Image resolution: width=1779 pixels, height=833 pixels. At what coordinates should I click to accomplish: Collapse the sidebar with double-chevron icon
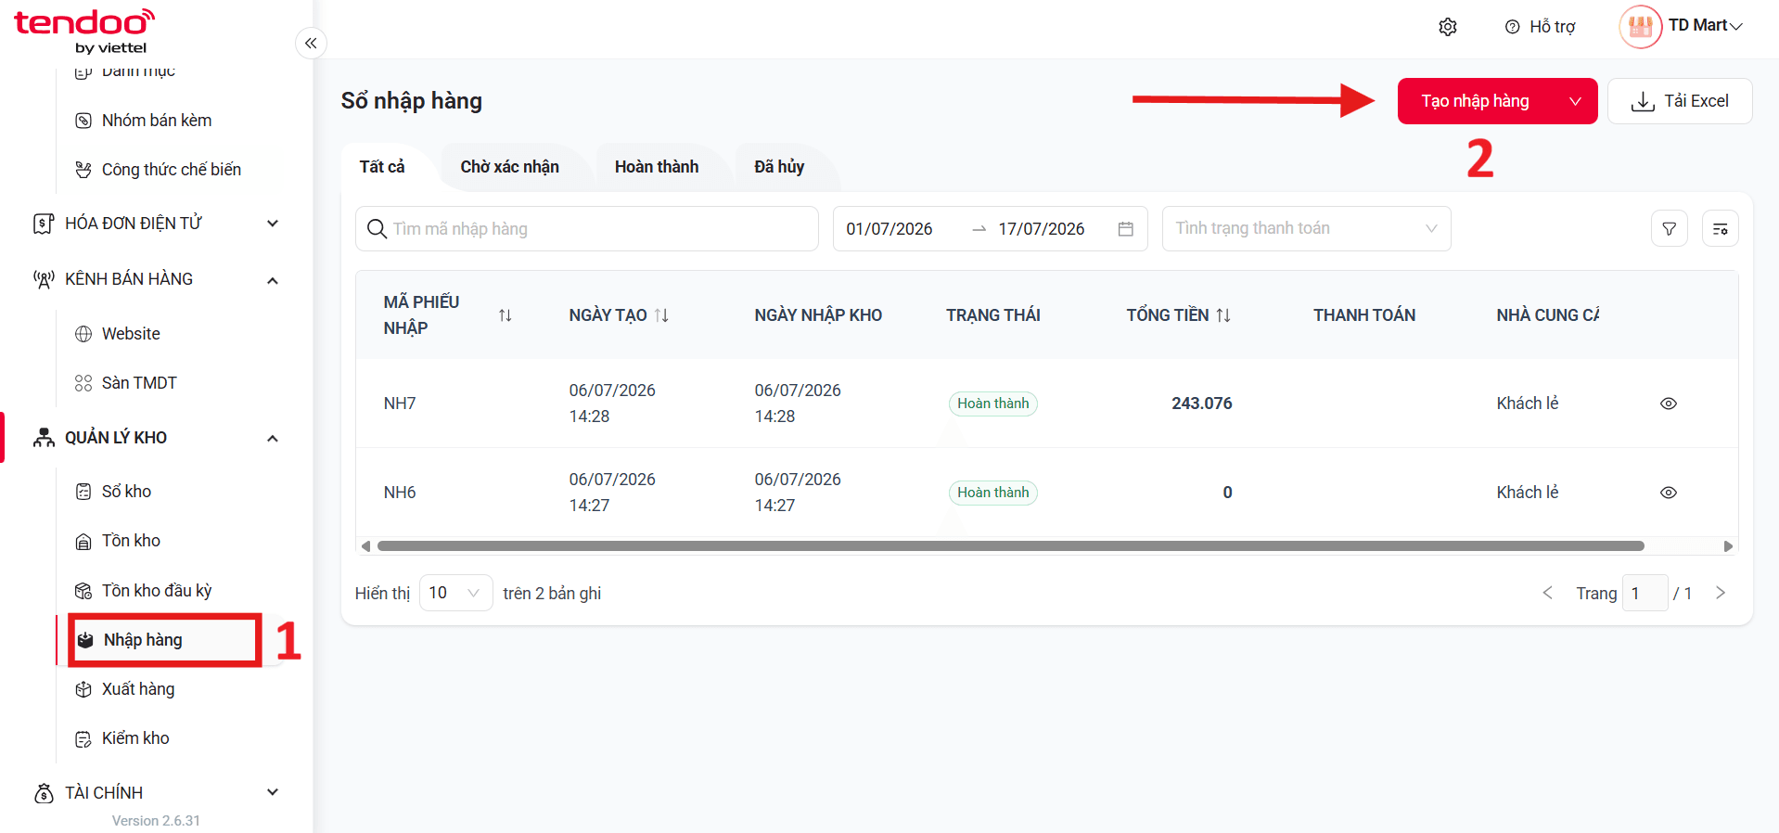click(x=311, y=43)
